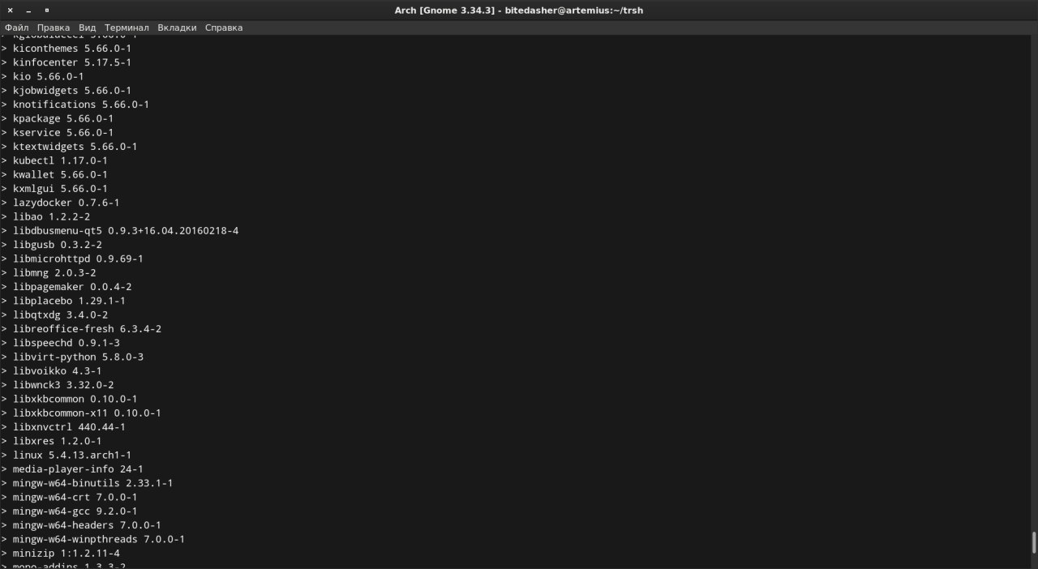Image resolution: width=1038 pixels, height=569 pixels.
Task: Open the Терминал menu
Action: coord(127,28)
